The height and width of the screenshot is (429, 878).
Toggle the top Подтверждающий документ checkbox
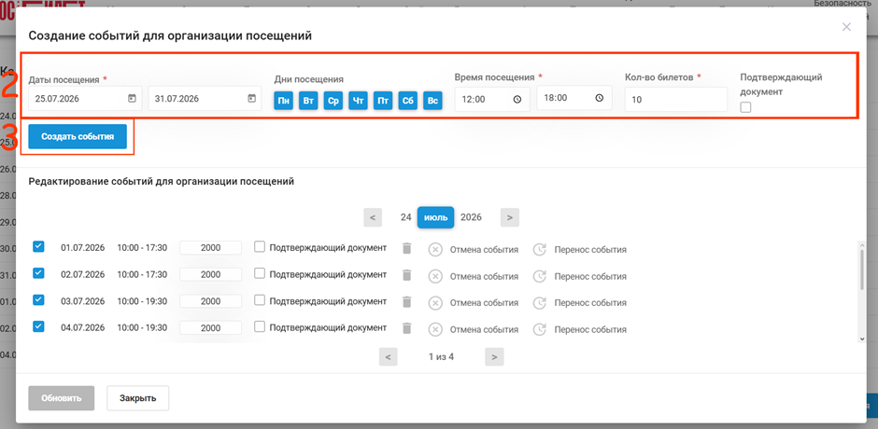745,107
